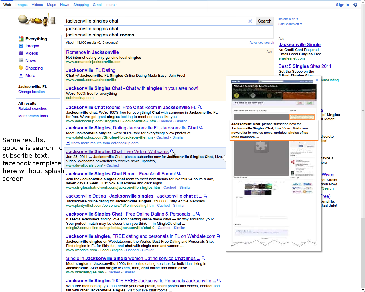365x292 pixels.
Task: Open the 'more' menu in top bar
Action: [112, 5]
